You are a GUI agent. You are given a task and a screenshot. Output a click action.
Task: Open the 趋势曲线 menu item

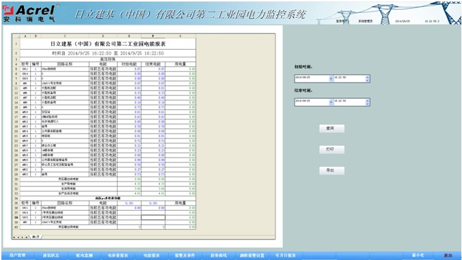(218, 255)
